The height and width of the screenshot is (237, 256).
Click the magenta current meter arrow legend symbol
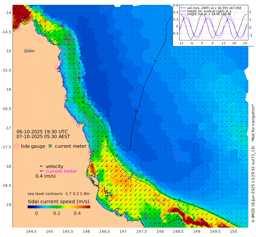42,171
